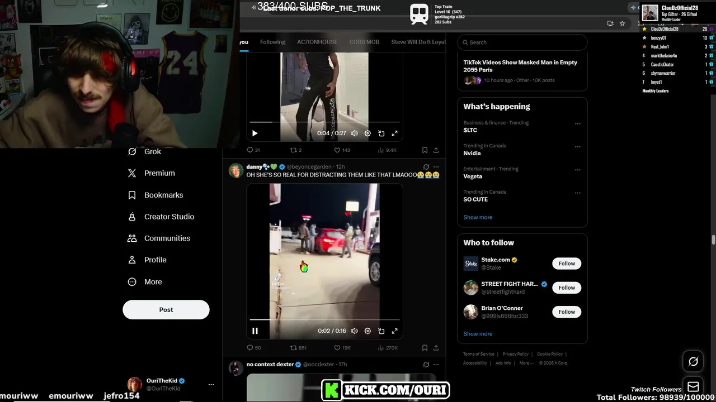The width and height of the screenshot is (716, 402).
Task: Share danny's post
Action: [436, 348]
